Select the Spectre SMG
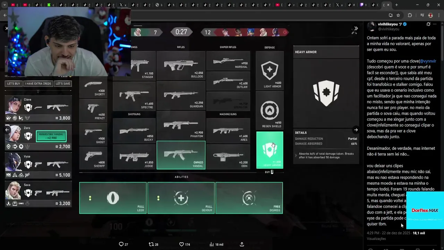444x250 pixels. pos(134,95)
